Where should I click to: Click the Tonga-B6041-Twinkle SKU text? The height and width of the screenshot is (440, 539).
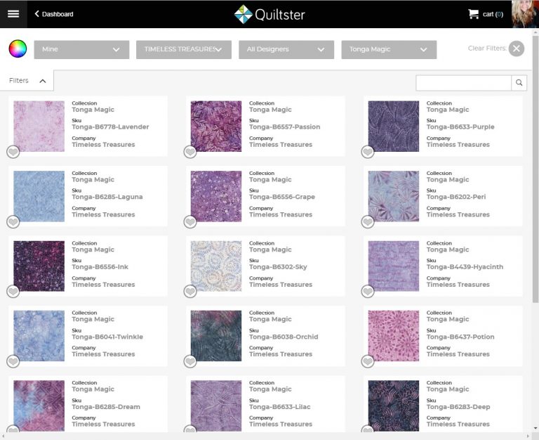coord(107,337)
